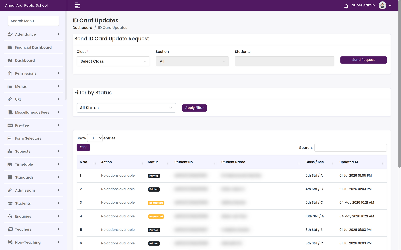Click the URL chain-link icon

10,99
